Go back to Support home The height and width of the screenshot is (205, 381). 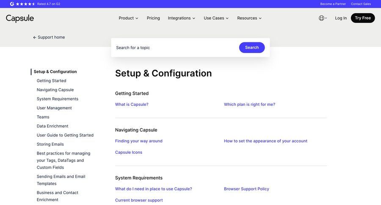(49, 37)
